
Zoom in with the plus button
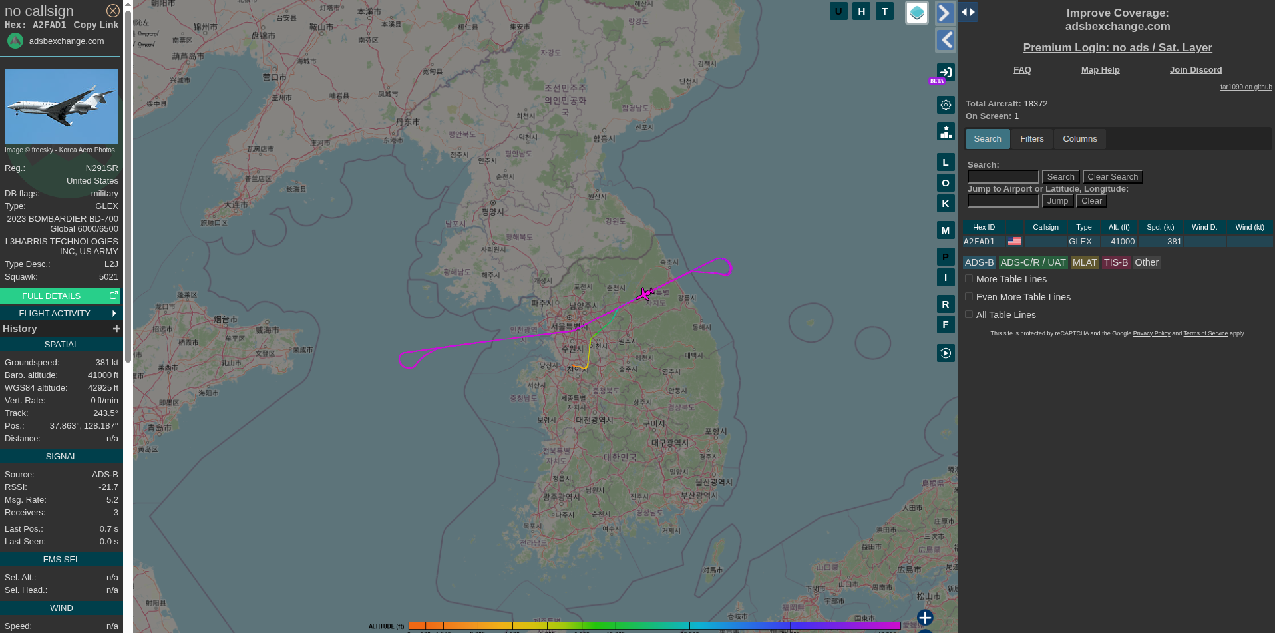point(925,618)
